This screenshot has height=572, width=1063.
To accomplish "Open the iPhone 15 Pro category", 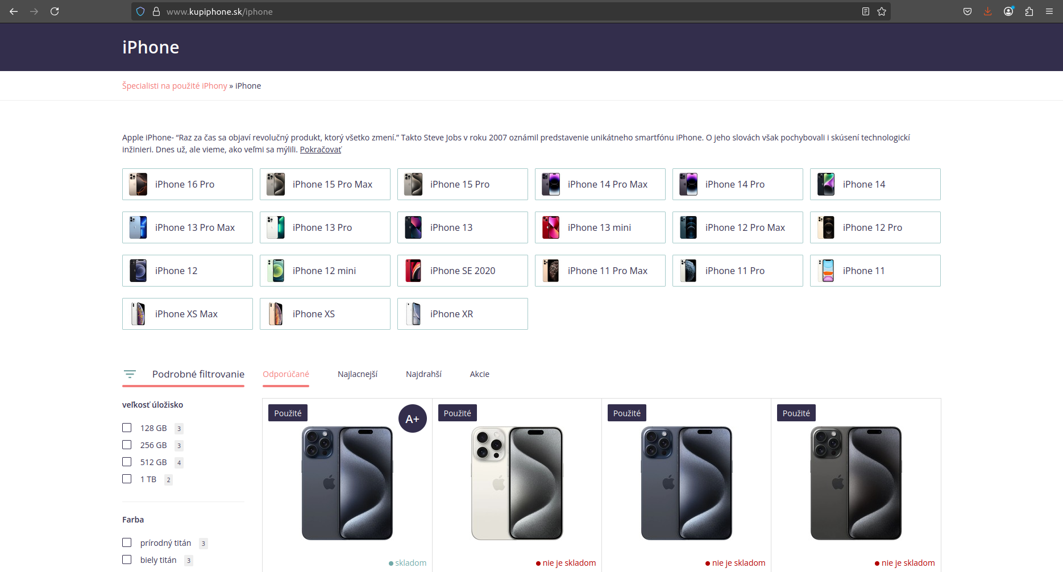I will pos(463,184).
